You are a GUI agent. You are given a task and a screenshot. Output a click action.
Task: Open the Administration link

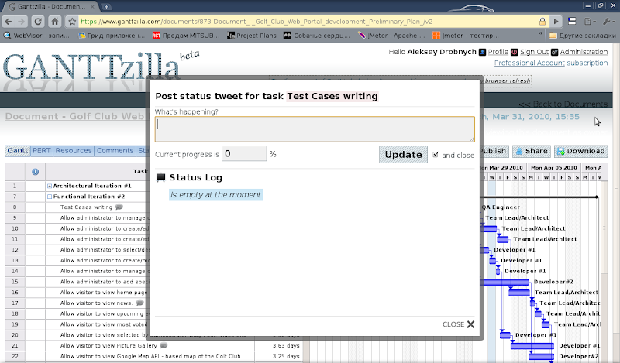pos(584,52)
